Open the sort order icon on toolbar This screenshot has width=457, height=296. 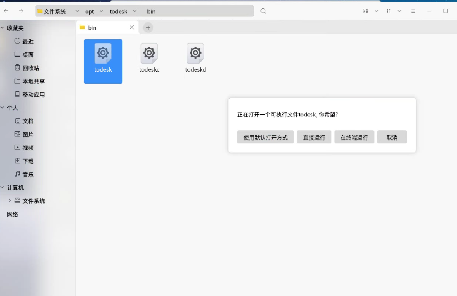click(x=388, y=11)
